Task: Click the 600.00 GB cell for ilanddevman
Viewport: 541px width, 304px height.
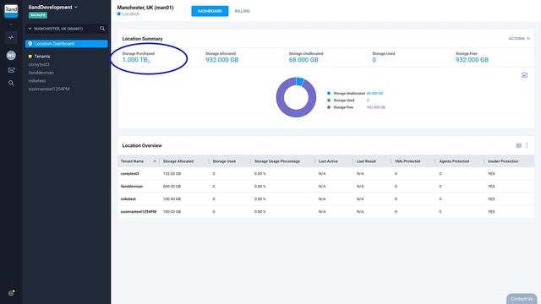Action: (172, 187)
